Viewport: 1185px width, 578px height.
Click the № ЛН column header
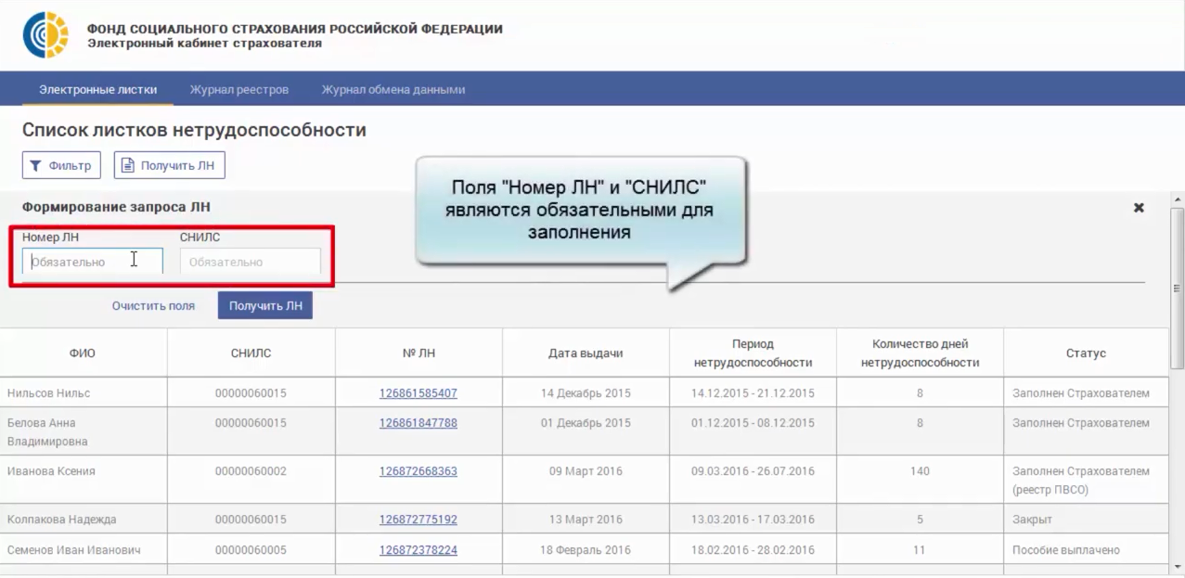[x=419, y=353]
